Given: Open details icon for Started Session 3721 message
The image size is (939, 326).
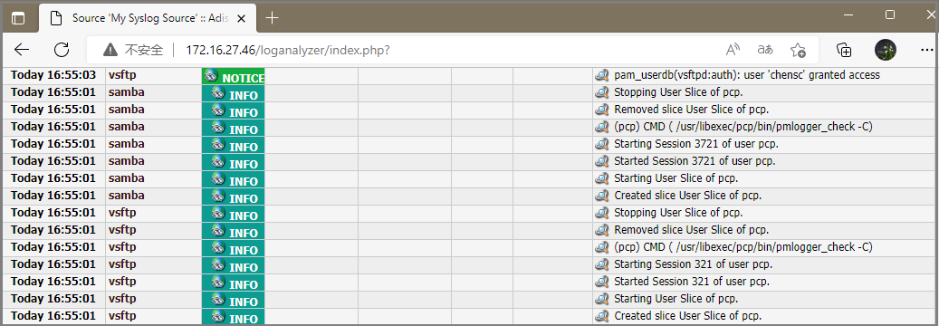Looking at the screenshot, I should click(601, 161).
